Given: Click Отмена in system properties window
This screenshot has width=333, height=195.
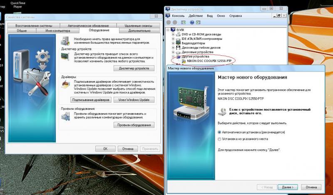Looking at the screenshot, I should pyautogui.click(x=128, y=149).
